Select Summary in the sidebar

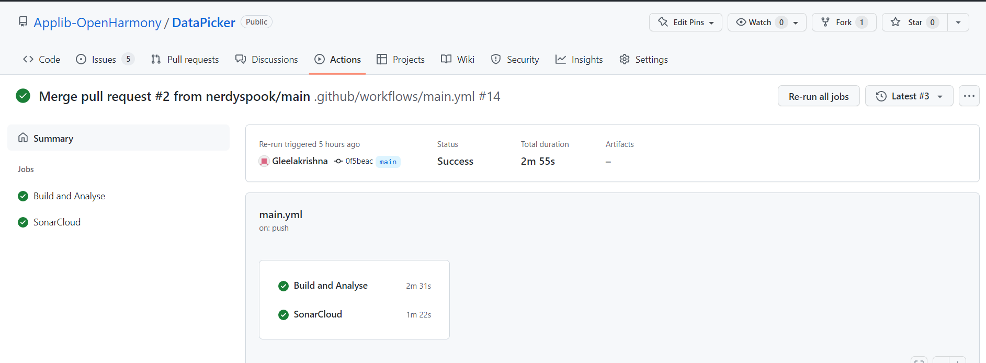pos(118,138)
